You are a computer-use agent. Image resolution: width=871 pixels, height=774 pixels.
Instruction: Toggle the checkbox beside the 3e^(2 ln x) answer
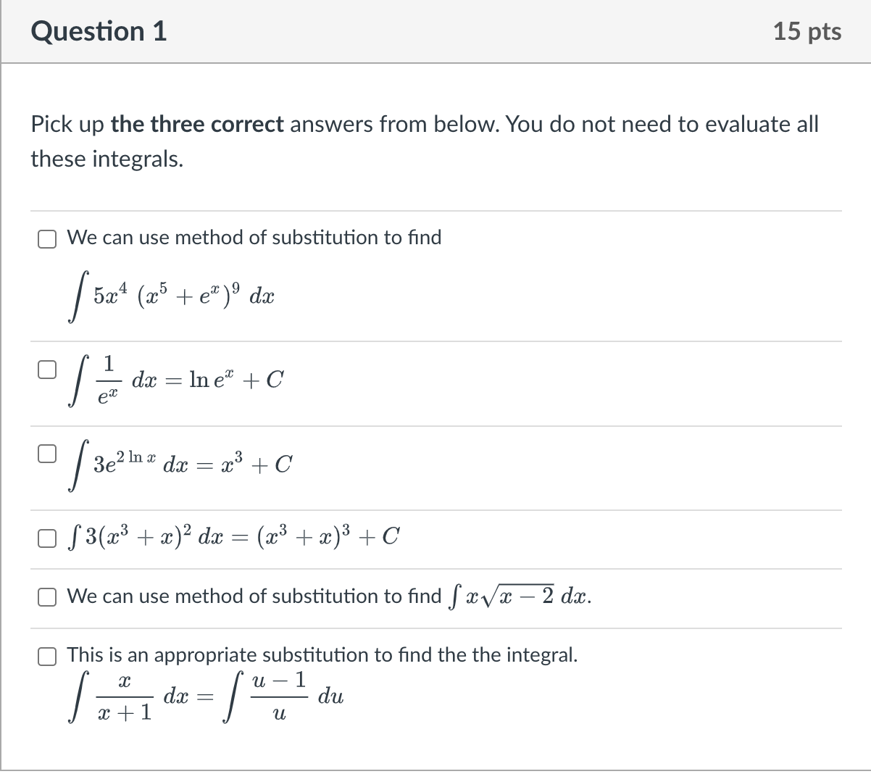46,454
